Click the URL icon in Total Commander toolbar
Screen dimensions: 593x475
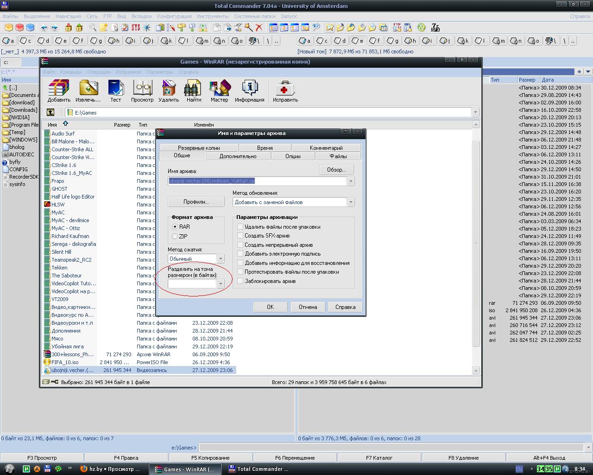point(408,27)
